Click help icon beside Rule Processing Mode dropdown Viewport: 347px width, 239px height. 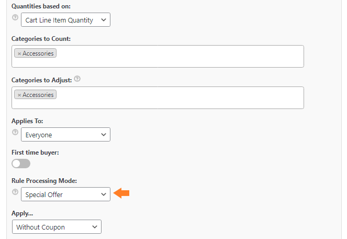pos(15,192)
